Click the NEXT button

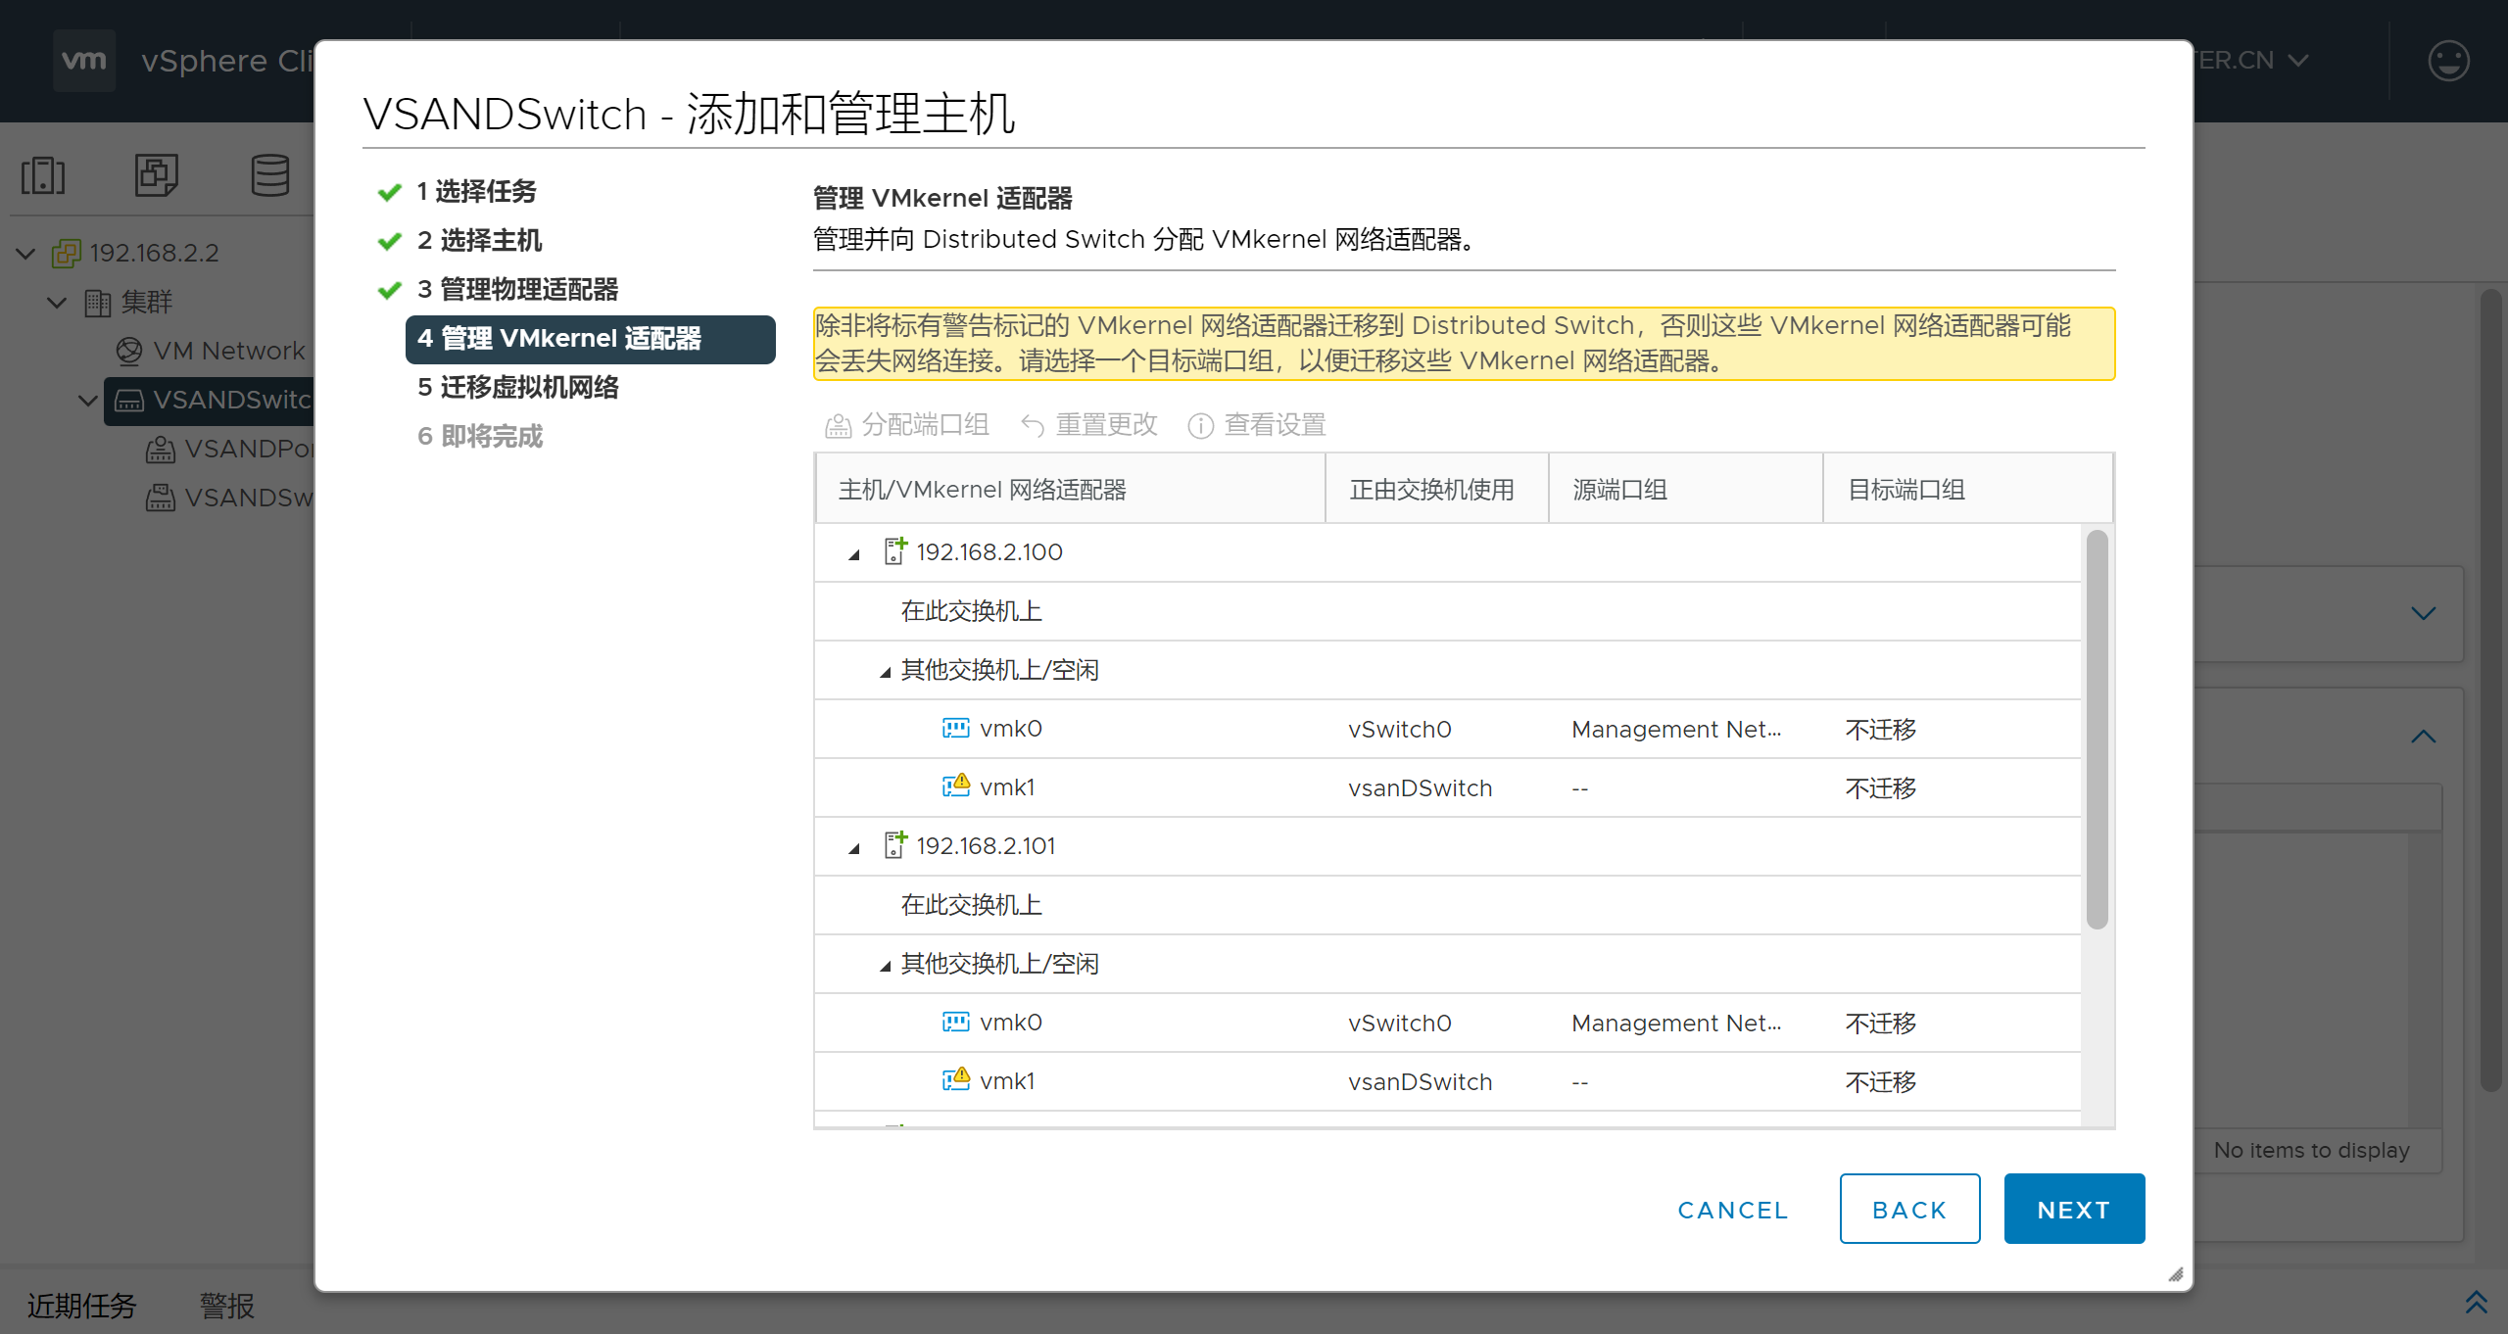click(x=2074, y=1209)
